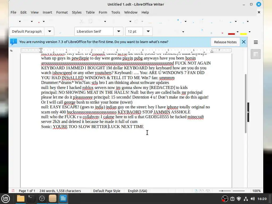272x204 pixels.
Task: Click the faded Copy icon in toolbar
Action: coord(90,21)
